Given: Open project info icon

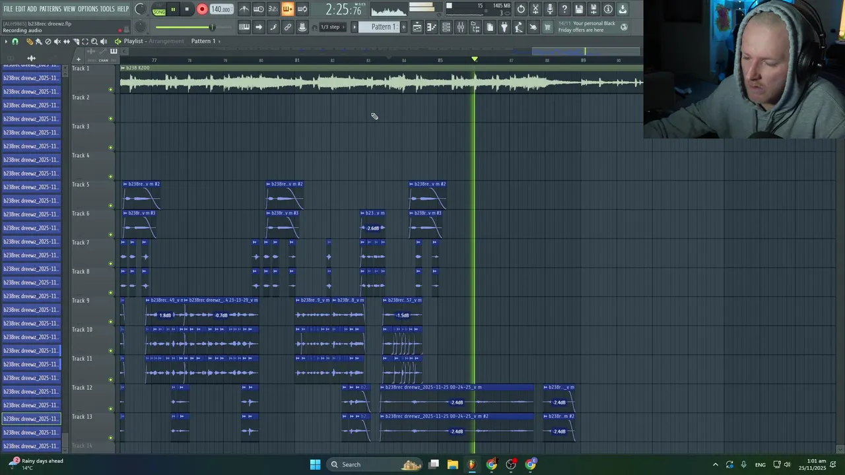Looking at the screenshot, I should [608, 9].
